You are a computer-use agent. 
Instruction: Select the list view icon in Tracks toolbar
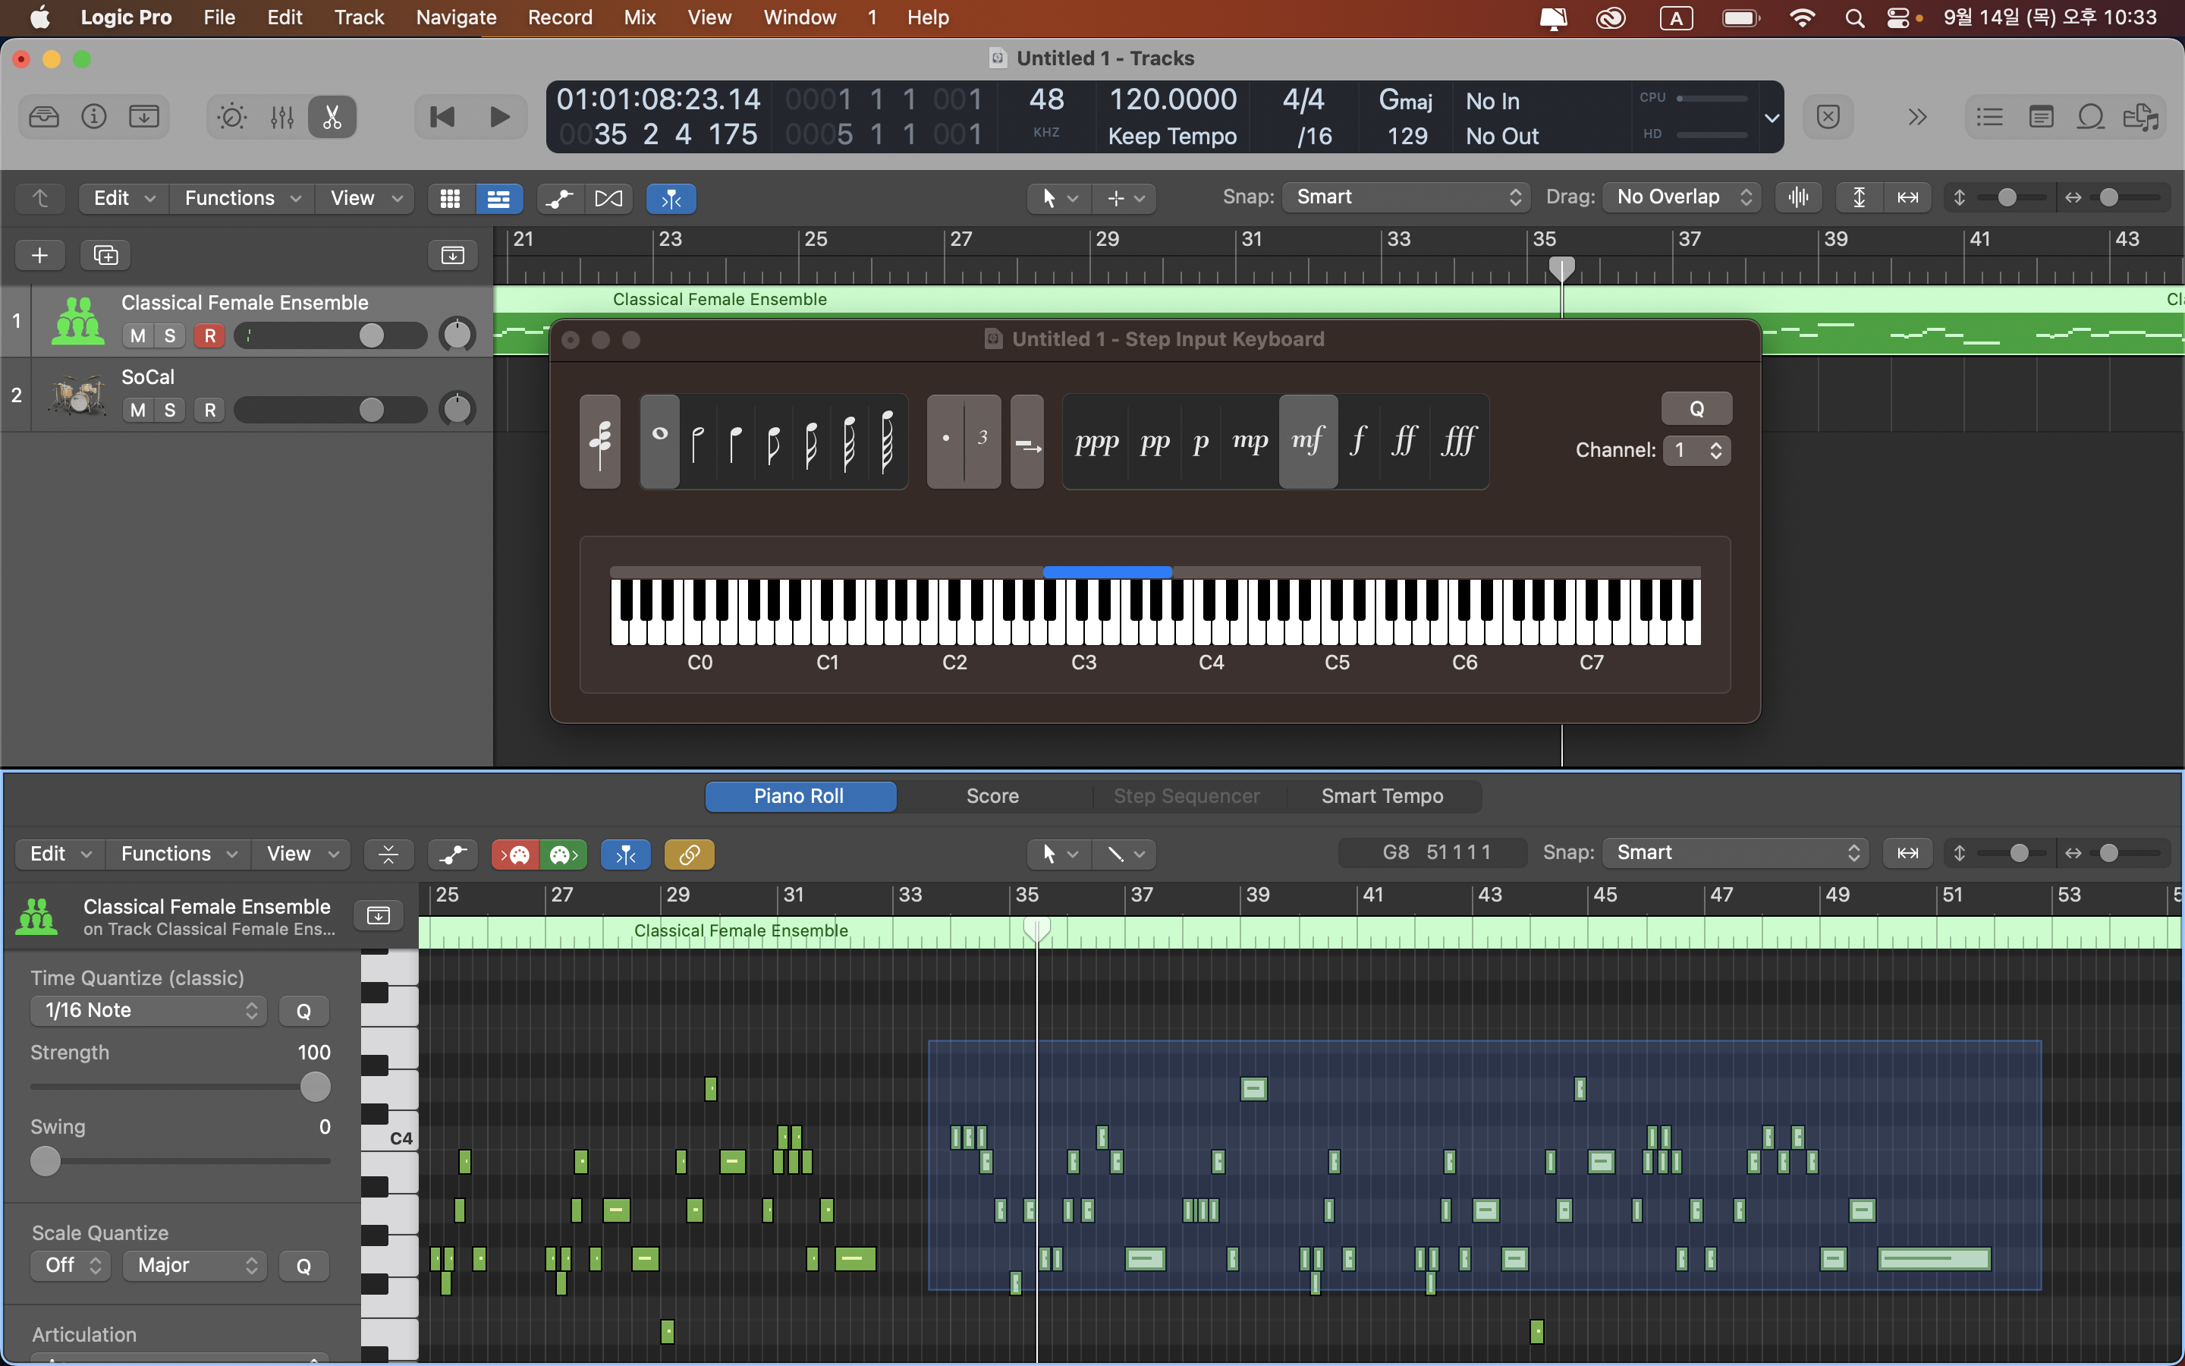[x=498, y=199]
